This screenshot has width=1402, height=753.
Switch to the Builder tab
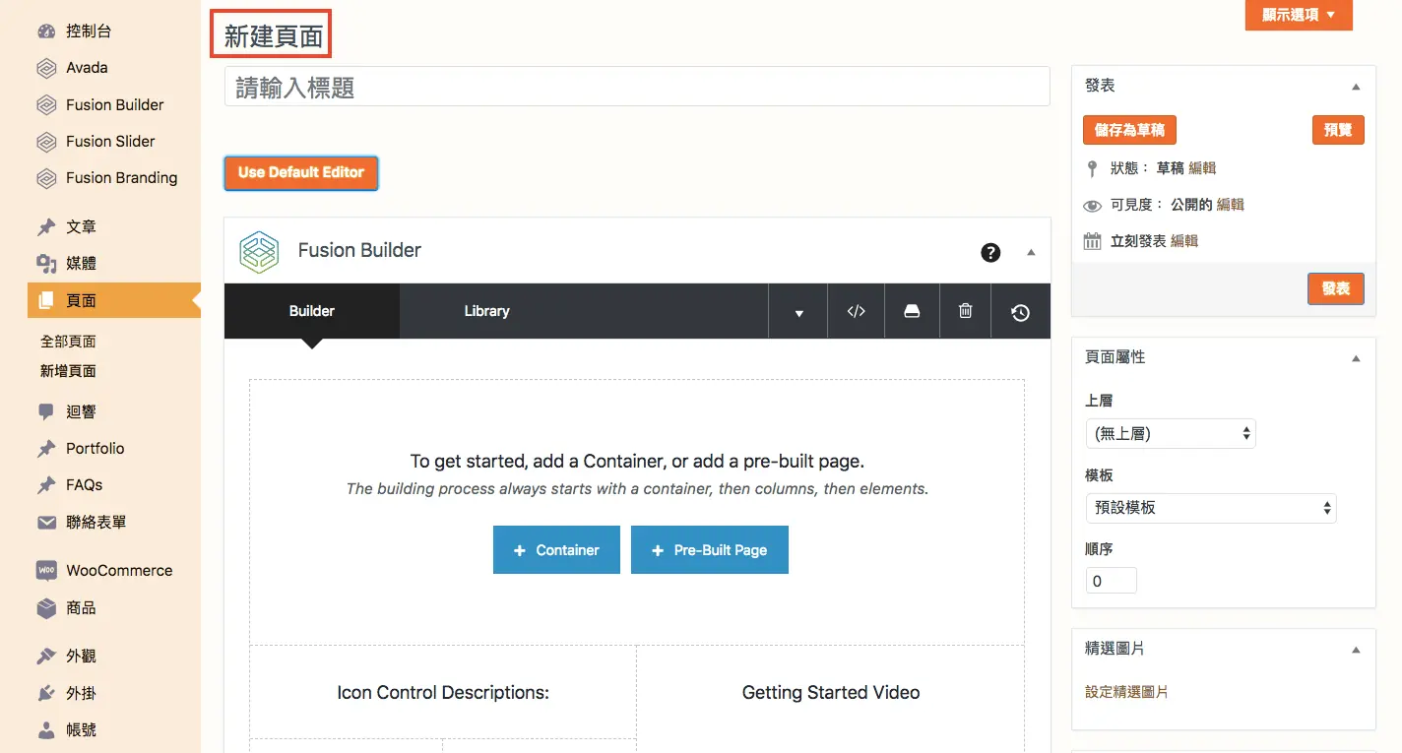pyautogui.click(x=312, y=311)
